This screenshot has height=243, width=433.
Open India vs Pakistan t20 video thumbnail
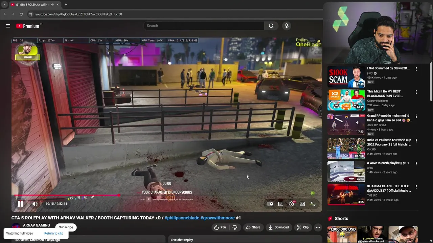(346, 148)
